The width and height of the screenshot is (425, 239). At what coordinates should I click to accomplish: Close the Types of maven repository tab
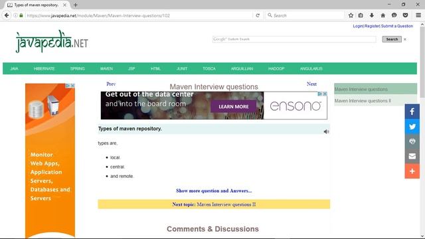coord(65,5)
